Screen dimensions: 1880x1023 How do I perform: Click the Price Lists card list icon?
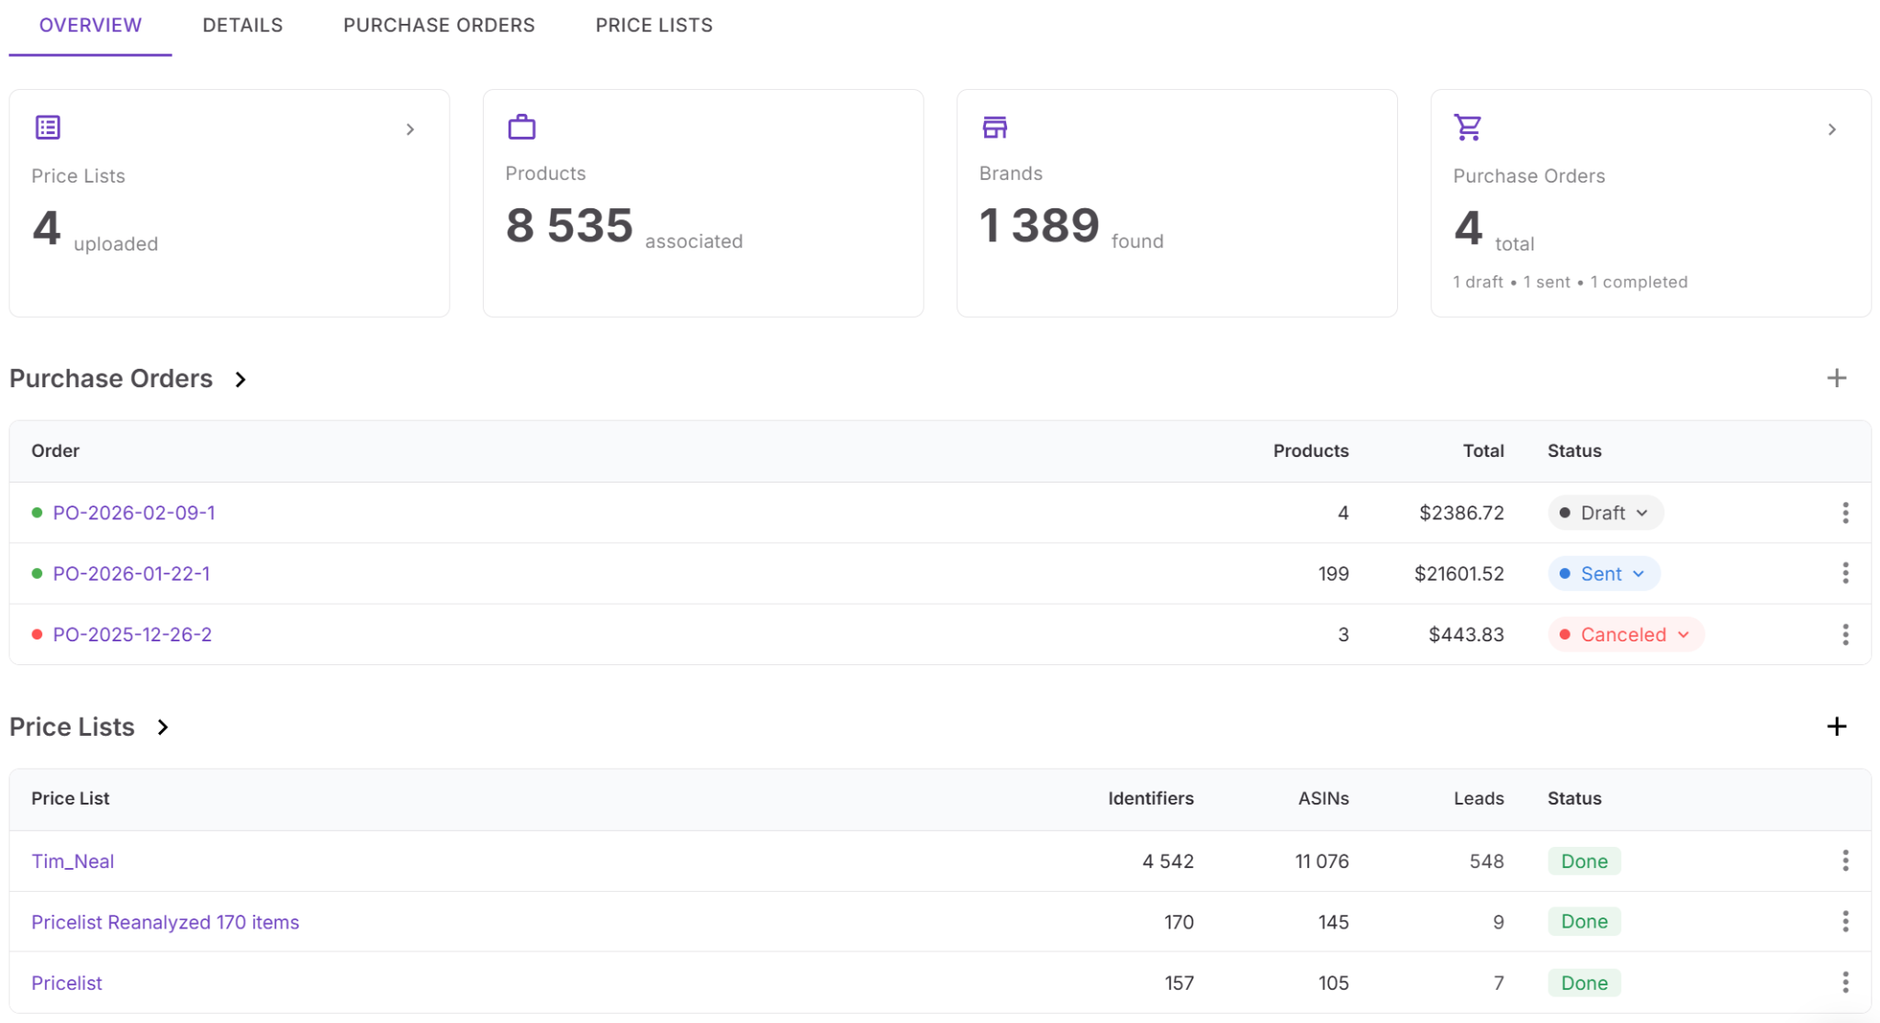pos(48,128)
